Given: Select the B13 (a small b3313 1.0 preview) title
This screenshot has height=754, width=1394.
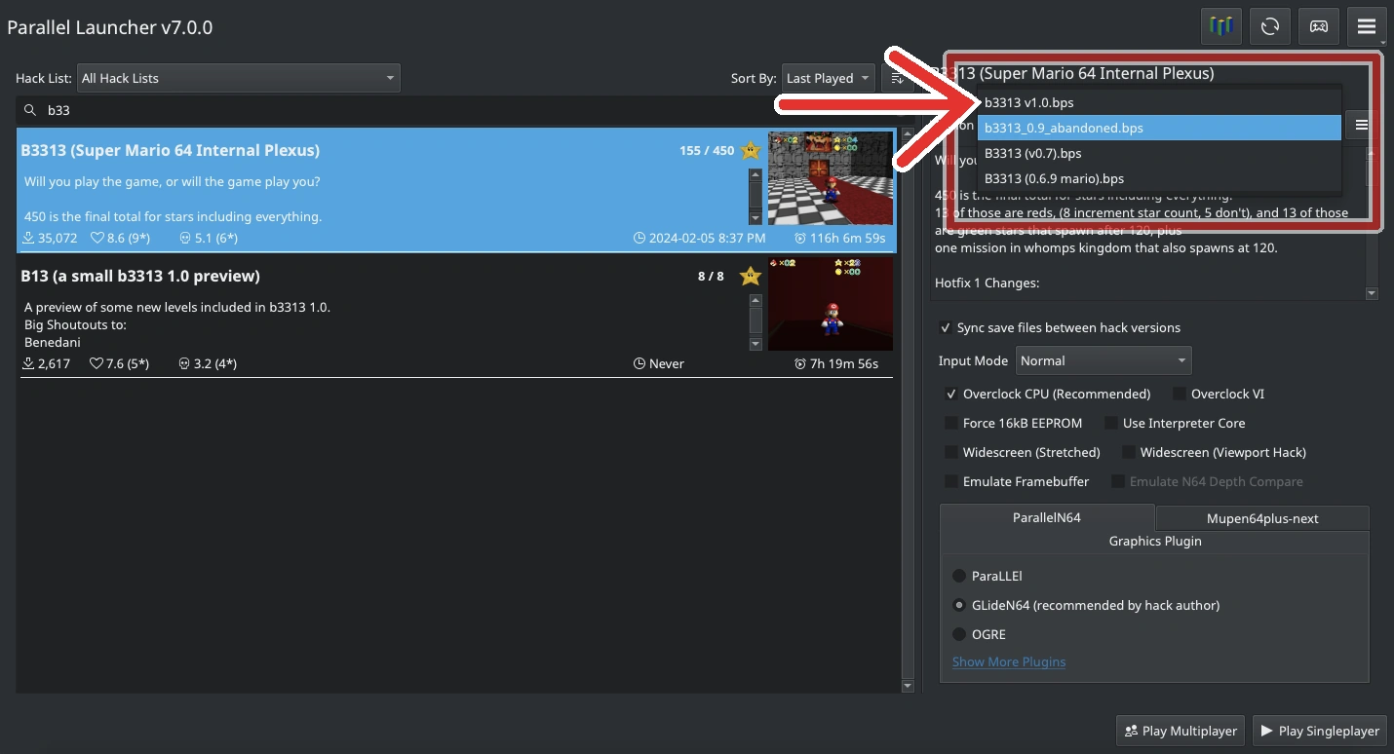Looking at the screenshot, I should click(x=140, y=276).
